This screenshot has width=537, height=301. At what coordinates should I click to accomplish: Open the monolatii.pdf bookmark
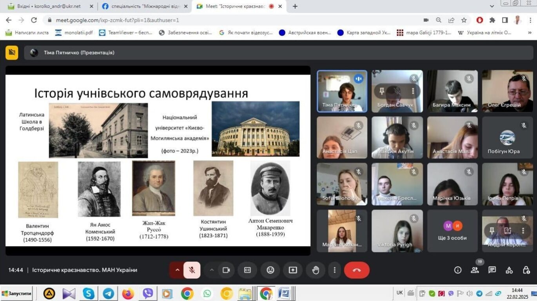click(x=74, y=32)
